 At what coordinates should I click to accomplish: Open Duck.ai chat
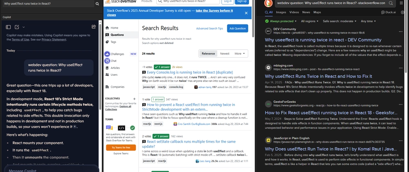(x=389, y=12)
